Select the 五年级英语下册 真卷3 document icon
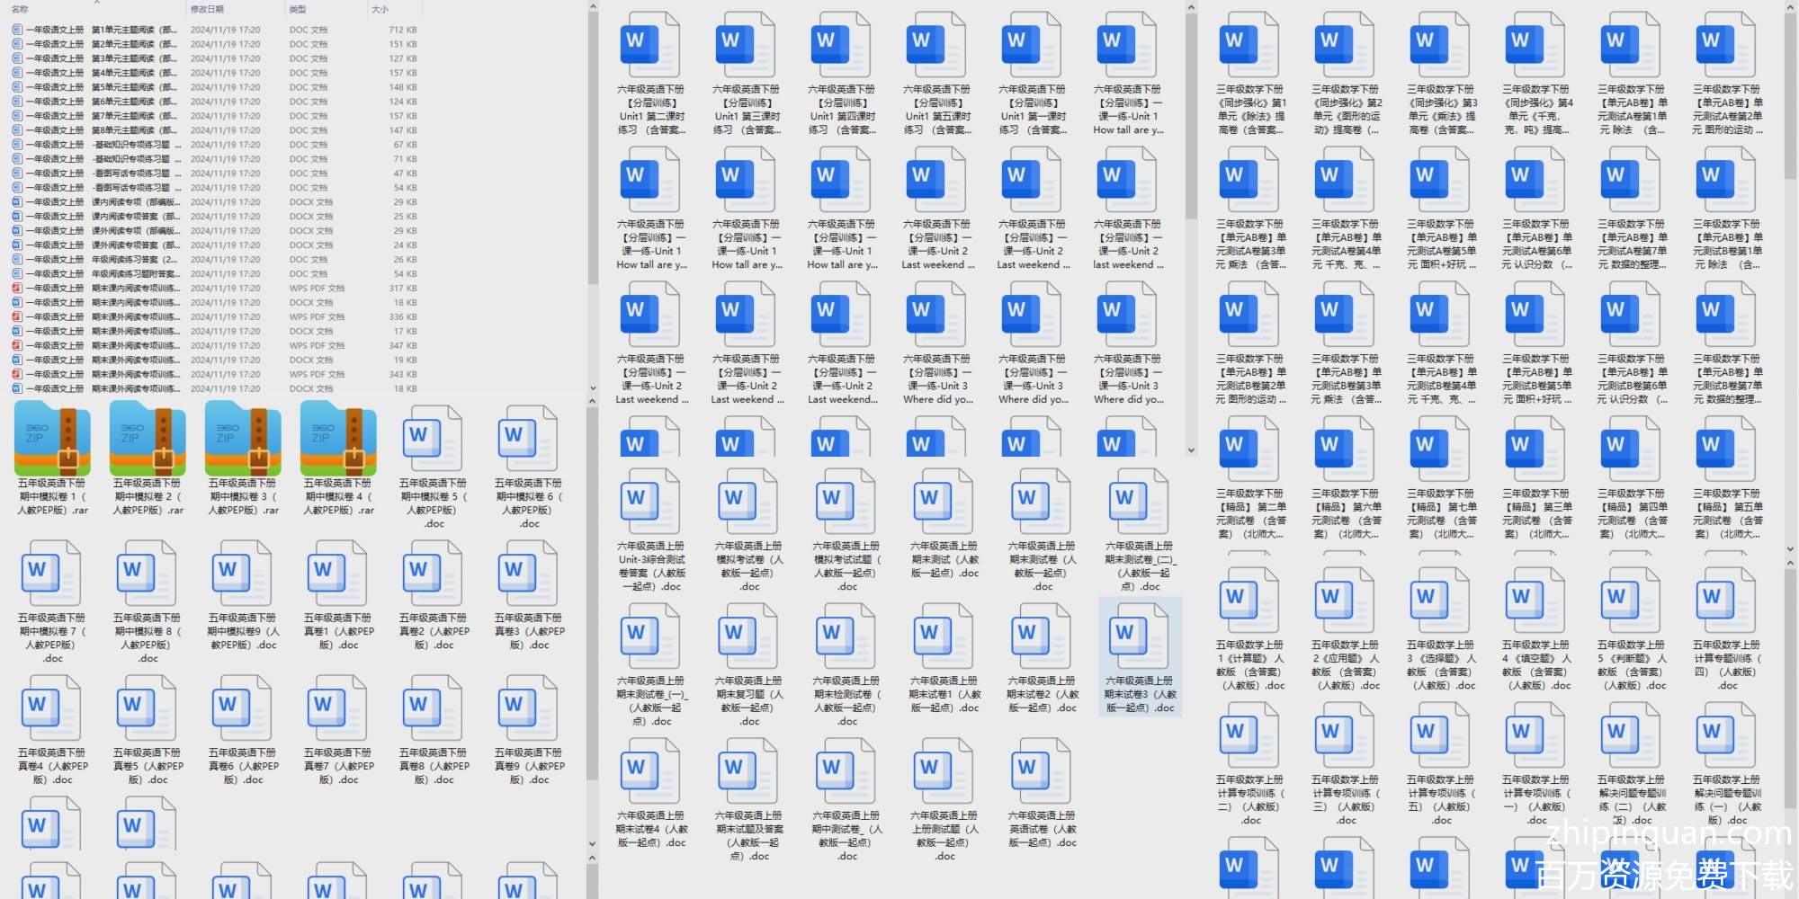The image size is (1799, 899). coord(529,574)
